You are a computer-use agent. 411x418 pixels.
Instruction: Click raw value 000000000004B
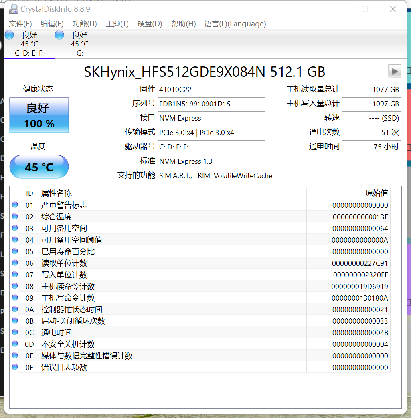[x=360, y=333]
